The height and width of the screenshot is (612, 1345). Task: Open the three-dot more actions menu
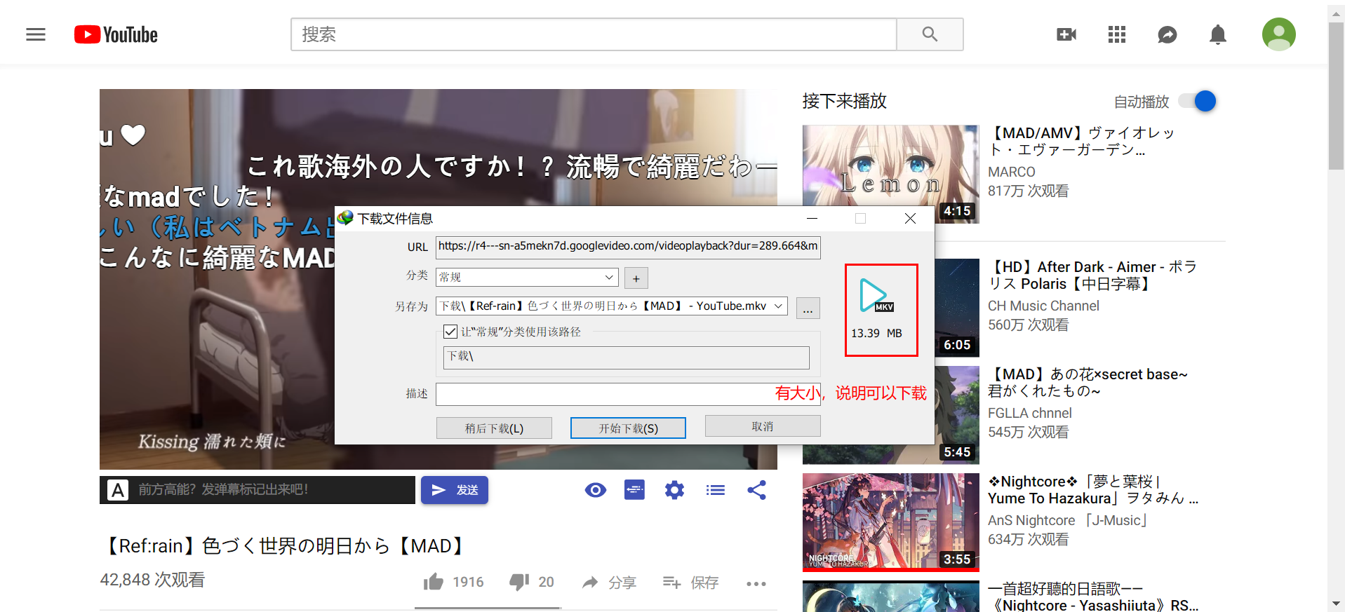click(756, 583)
